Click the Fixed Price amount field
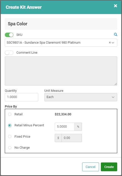122x176 pixels. pos(72,138)
